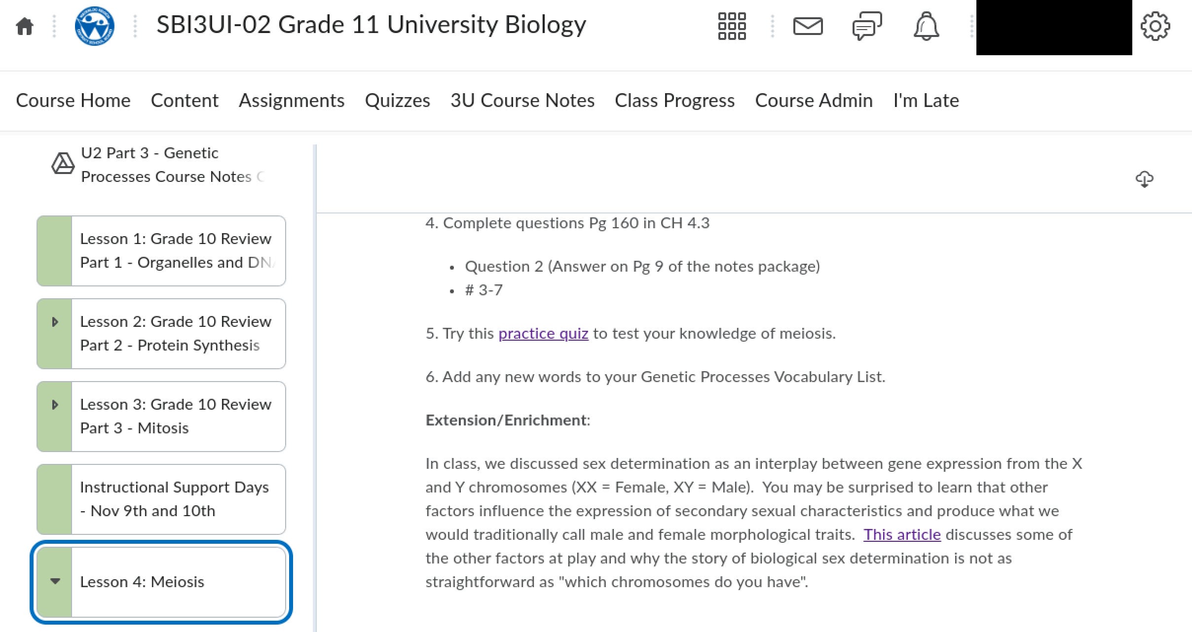Open the course selector grid icon
The height and width of the screenshot is (632, 1192).
[732, 26]
